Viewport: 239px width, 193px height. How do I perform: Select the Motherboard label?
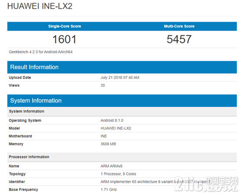tap(20, 136)
